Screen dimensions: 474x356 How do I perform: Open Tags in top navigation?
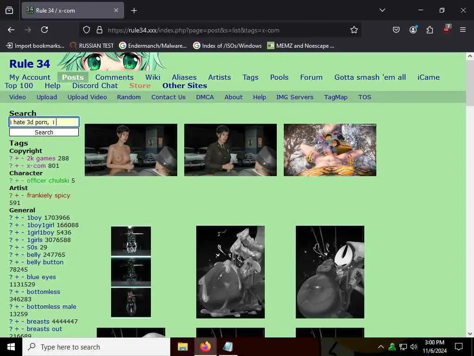pos(250,77)
